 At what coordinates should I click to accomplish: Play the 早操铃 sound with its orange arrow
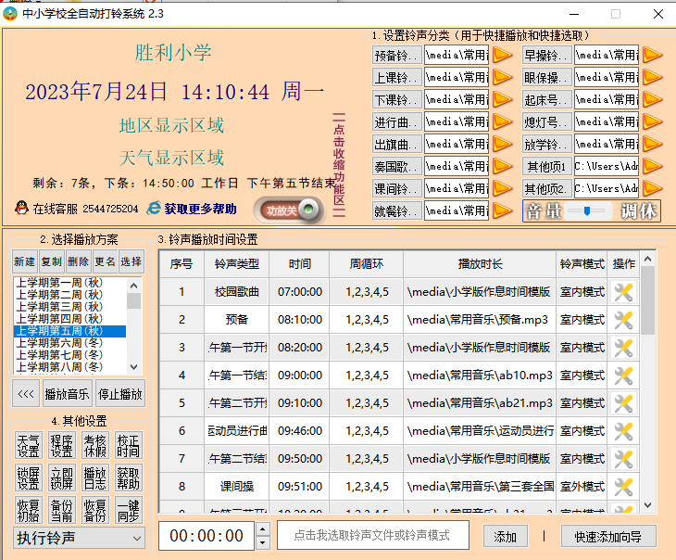(x=652, y=55)
